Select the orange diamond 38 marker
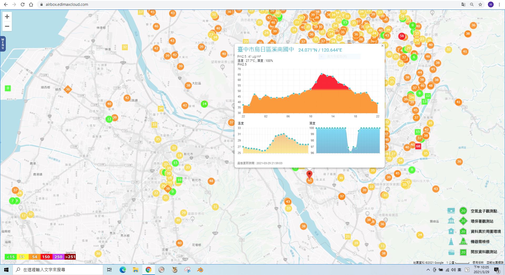The width and height of the screenshot is (505, 275). (168, 188)
